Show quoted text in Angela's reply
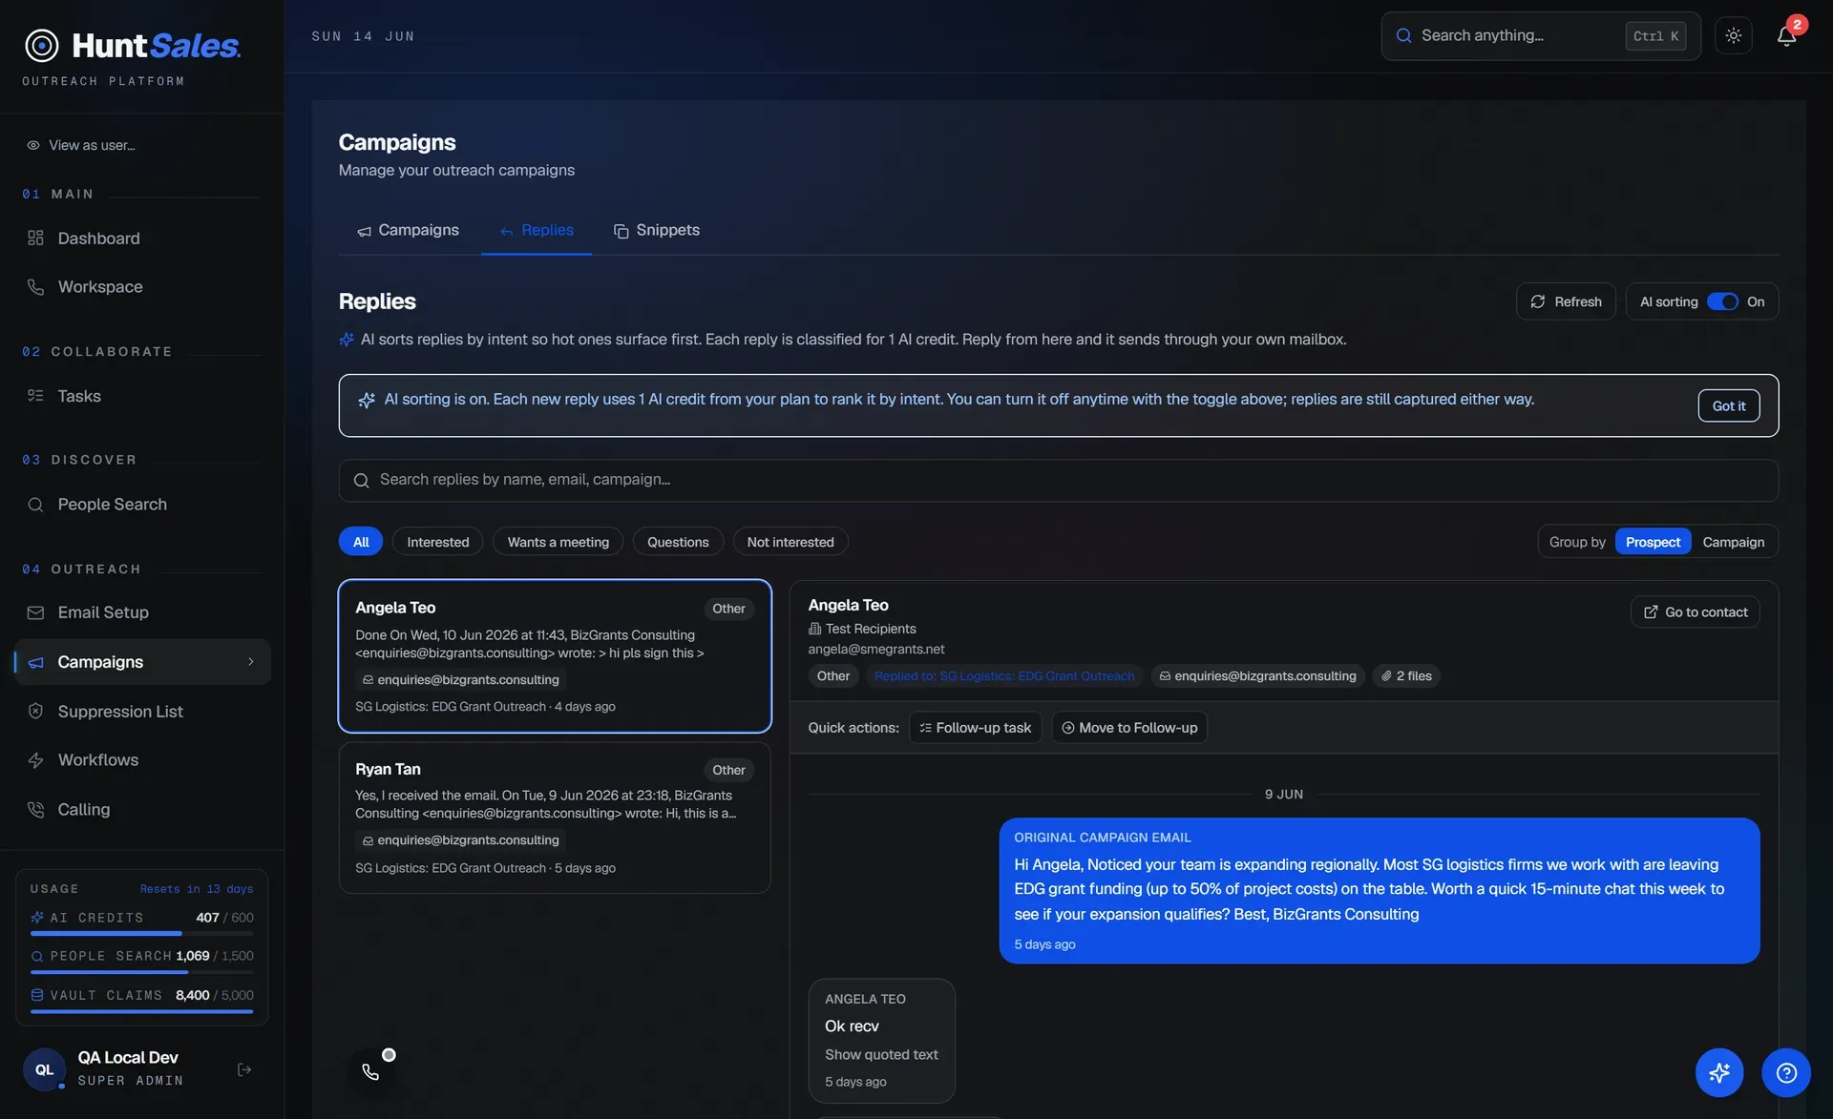This screenshot has width=1833, height=1119. tap(881, 1055)
